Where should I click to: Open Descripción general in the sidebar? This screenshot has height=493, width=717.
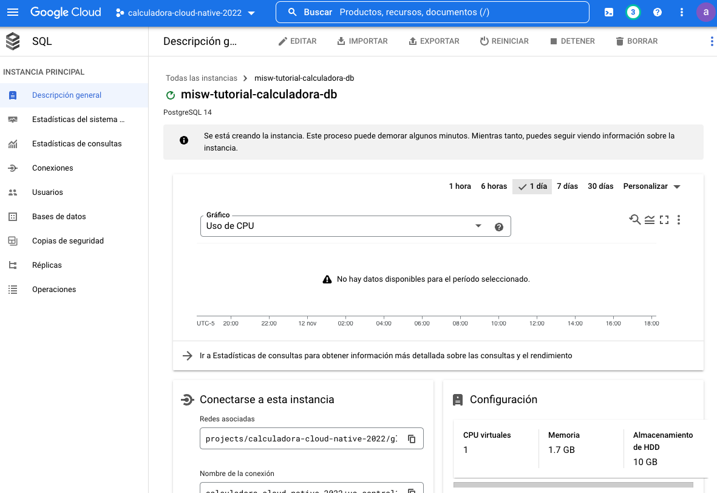tap(74, 95)
